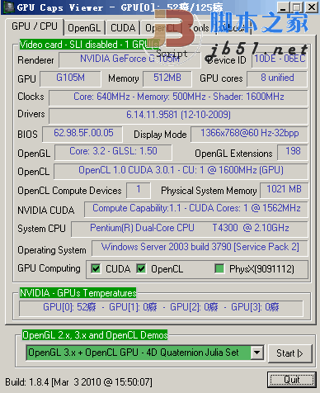Click the Physical System Memory value 1021 MB

click(x=284, y=190)
